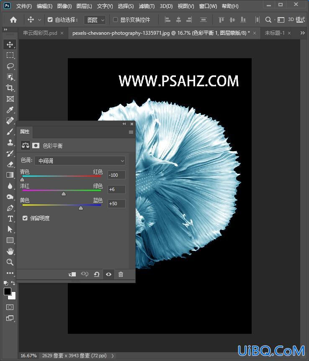Viewport: 309px width, 361px height.
Task: Open the 图层 auto-select dropdown
Action: 95,20
